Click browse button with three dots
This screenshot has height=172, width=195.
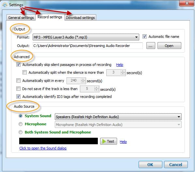point(151,46)
